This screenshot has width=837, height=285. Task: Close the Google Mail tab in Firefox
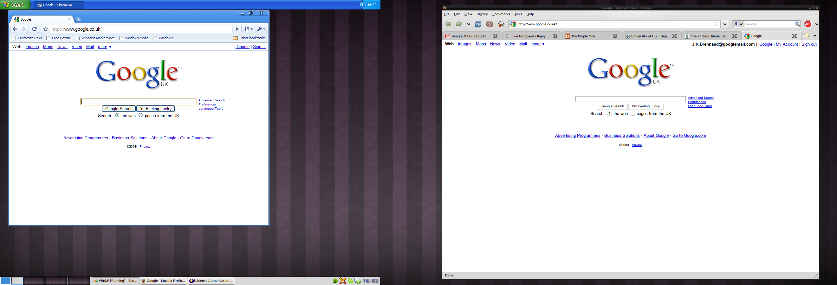coord(495,36)
